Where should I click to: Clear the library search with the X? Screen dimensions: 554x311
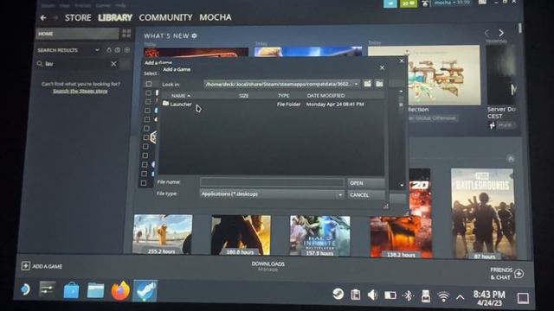(x=113, y=64)
